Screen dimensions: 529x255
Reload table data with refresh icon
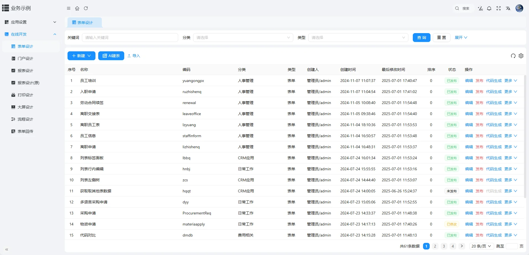[513, 56]
